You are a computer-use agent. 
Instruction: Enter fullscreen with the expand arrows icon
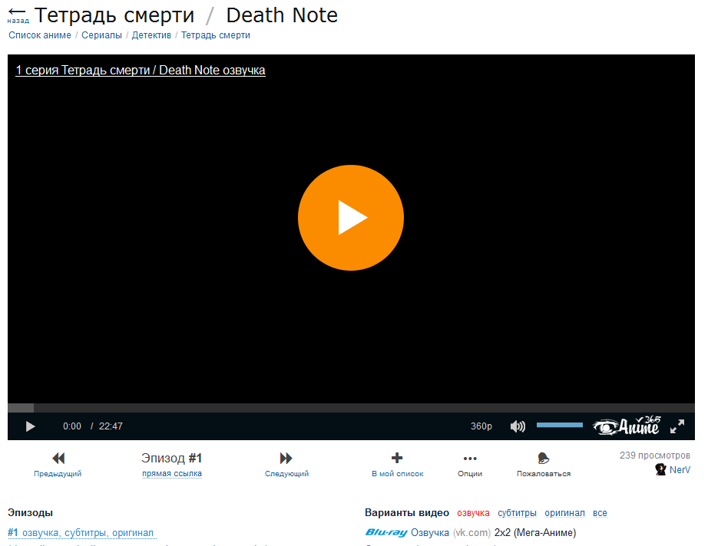677,426
